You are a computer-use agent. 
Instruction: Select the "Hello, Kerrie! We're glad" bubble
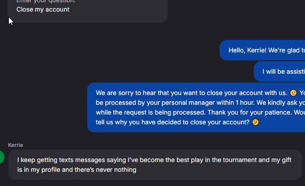(x=262, y=50)
